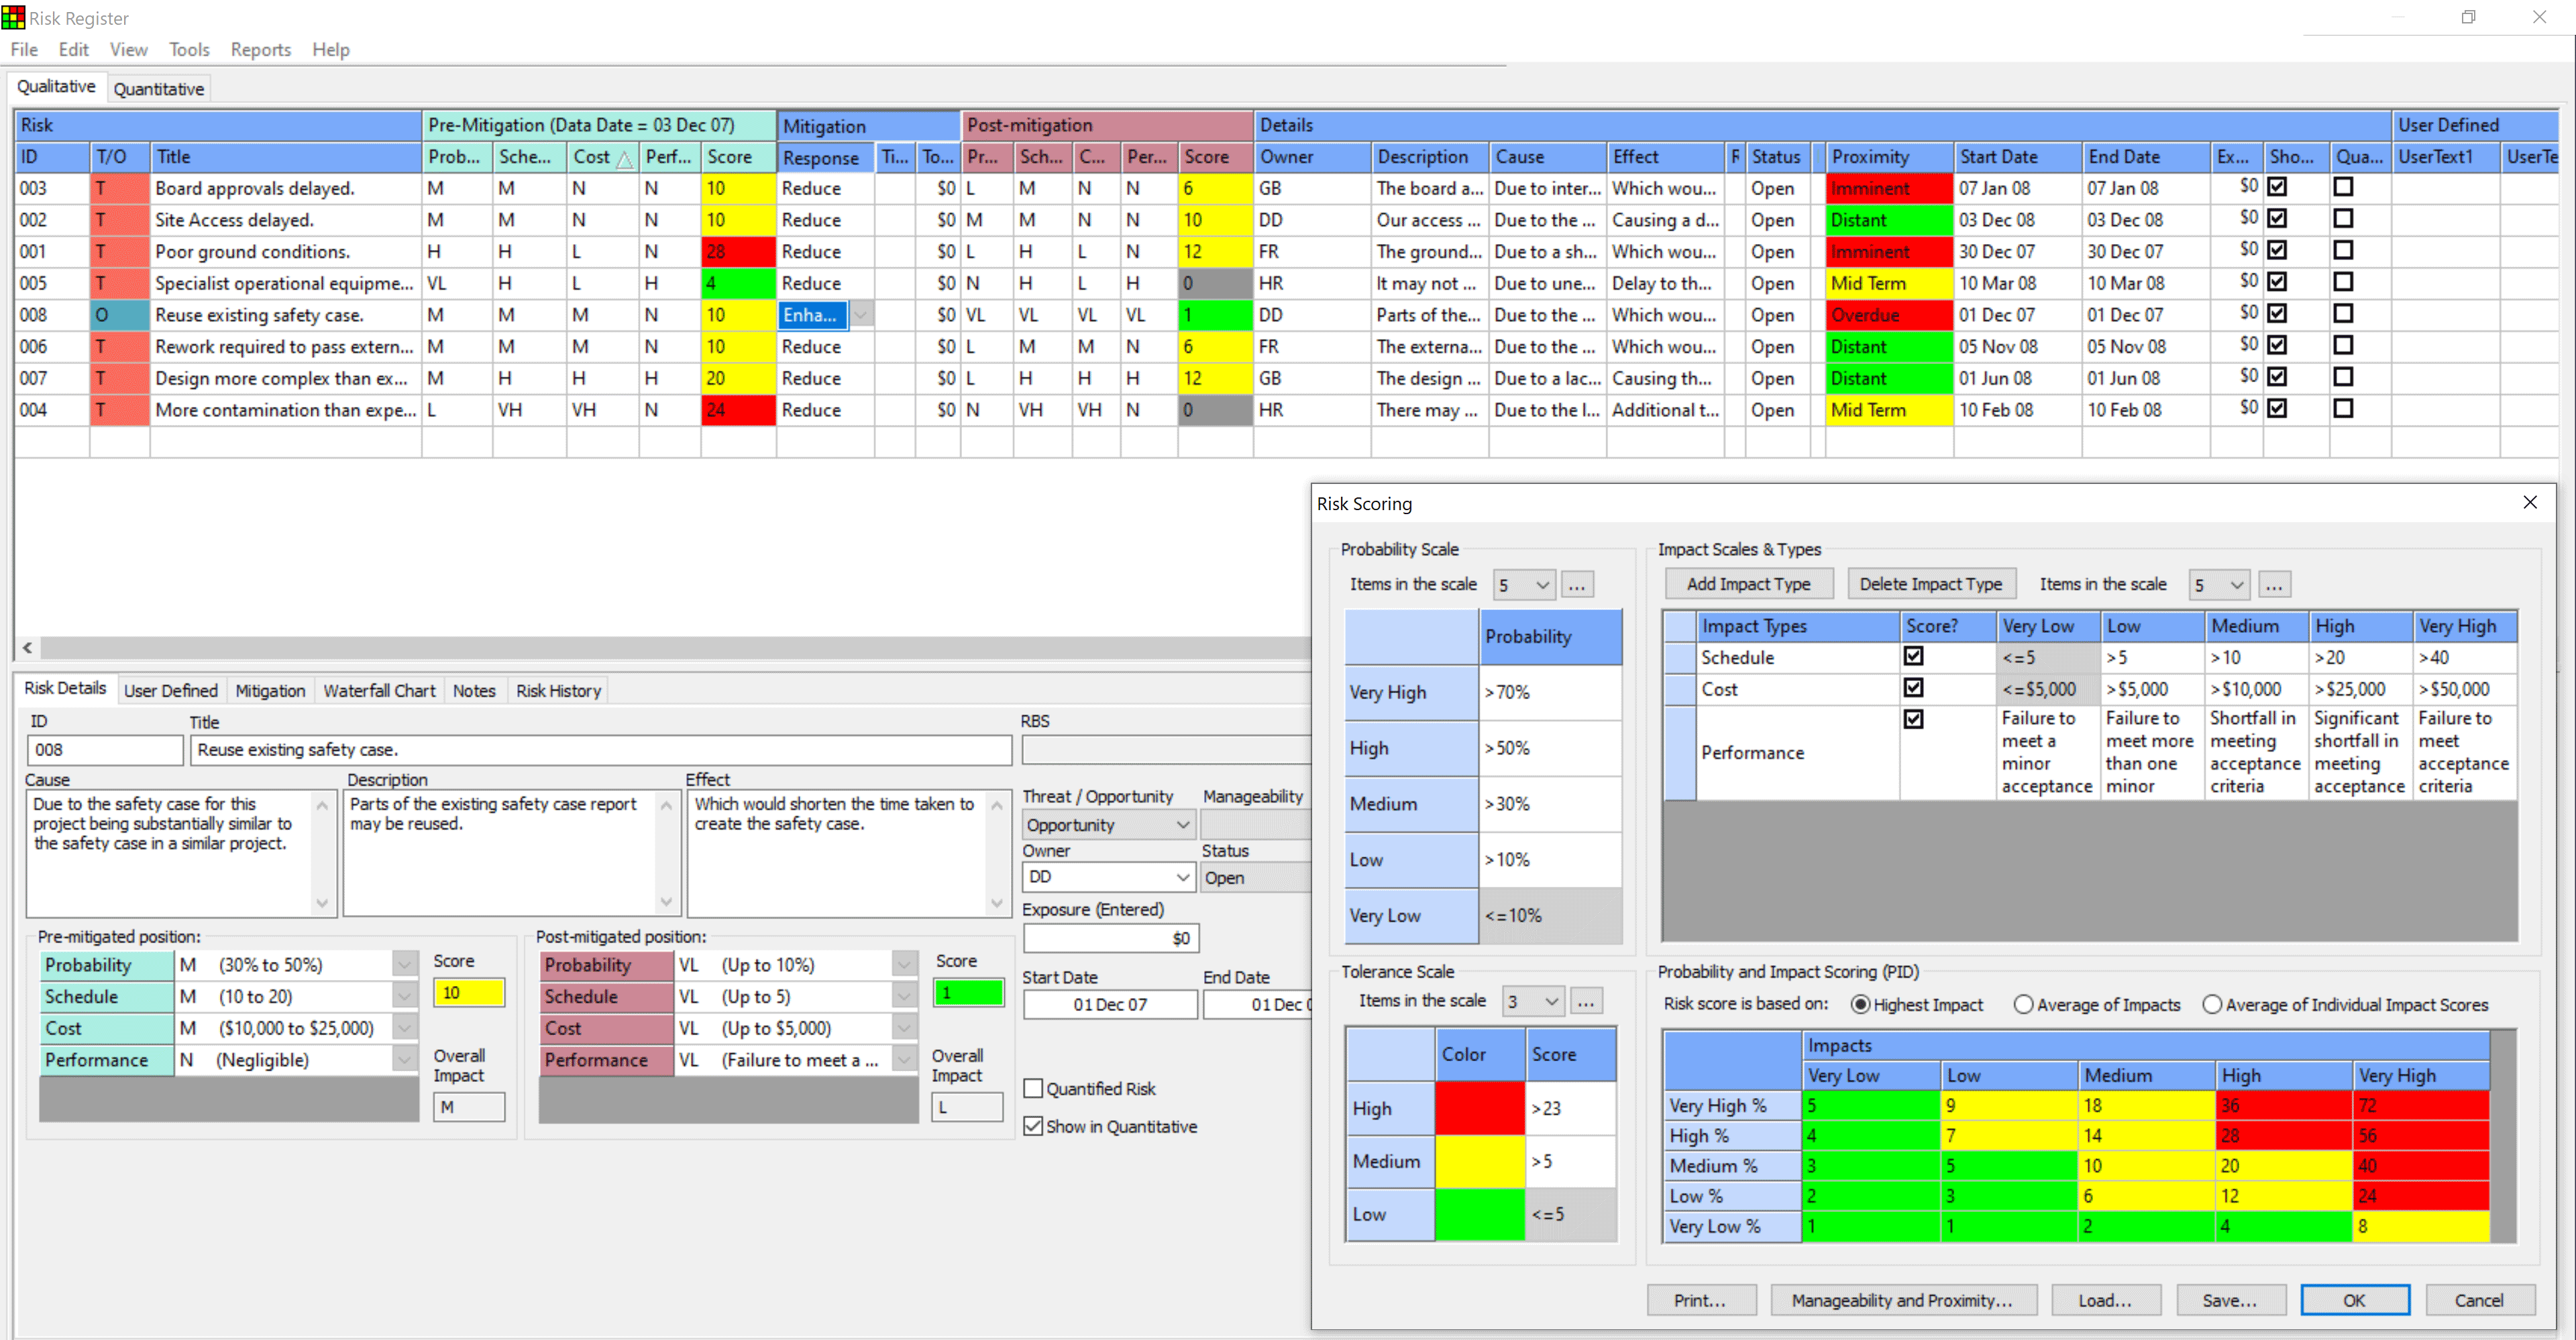Select Average of Impacts radio button
This screenshot has width=2576, height=1340.
click(2023, 1004)
